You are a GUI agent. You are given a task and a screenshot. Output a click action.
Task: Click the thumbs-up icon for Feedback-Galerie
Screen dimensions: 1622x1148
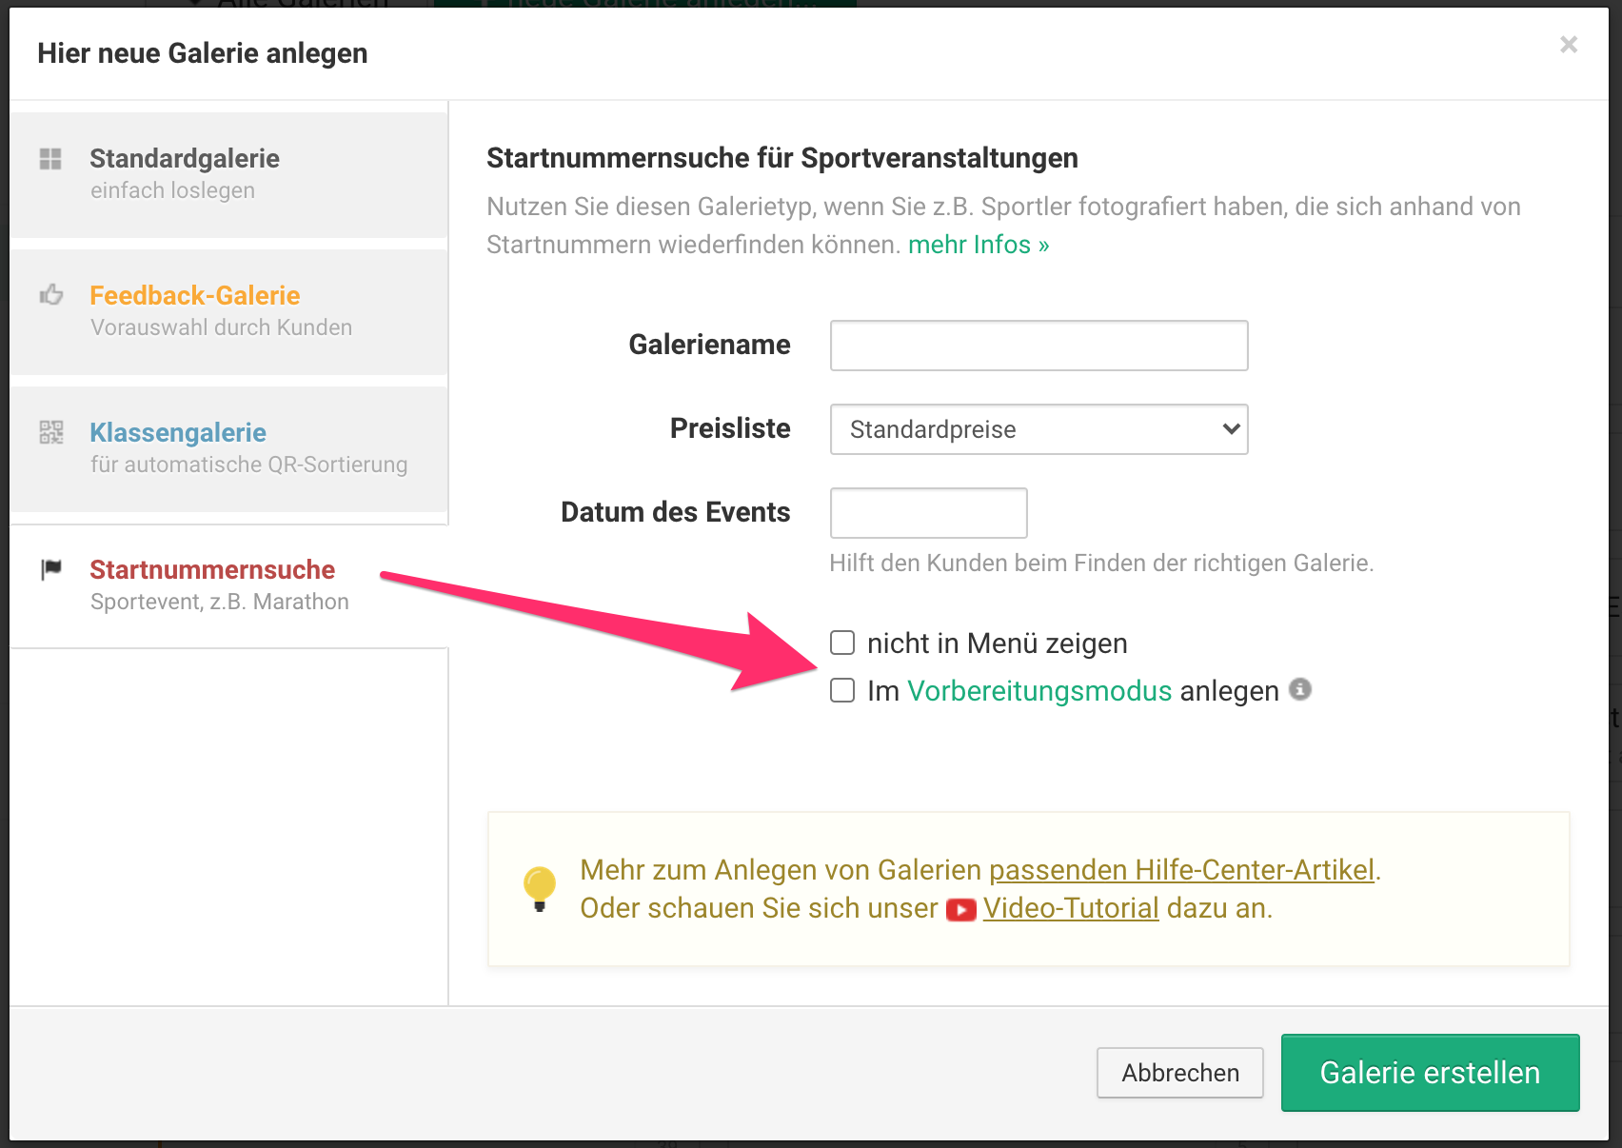click(x=51, y=295)
